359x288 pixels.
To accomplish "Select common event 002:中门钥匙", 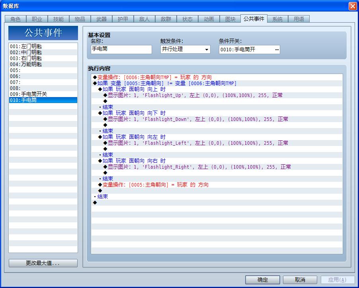I will [x=43, y=52].
